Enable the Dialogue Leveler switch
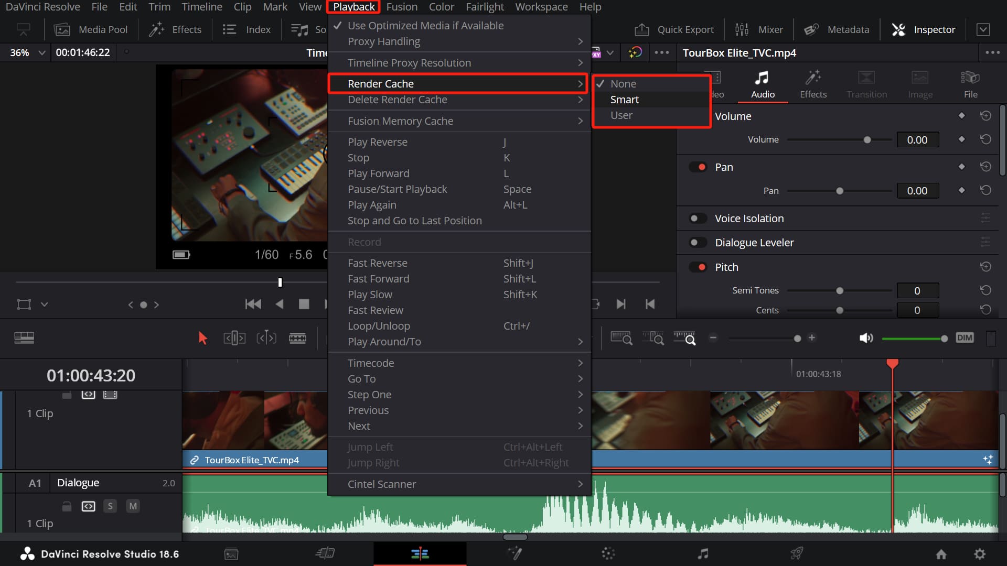 coord(698,243)
